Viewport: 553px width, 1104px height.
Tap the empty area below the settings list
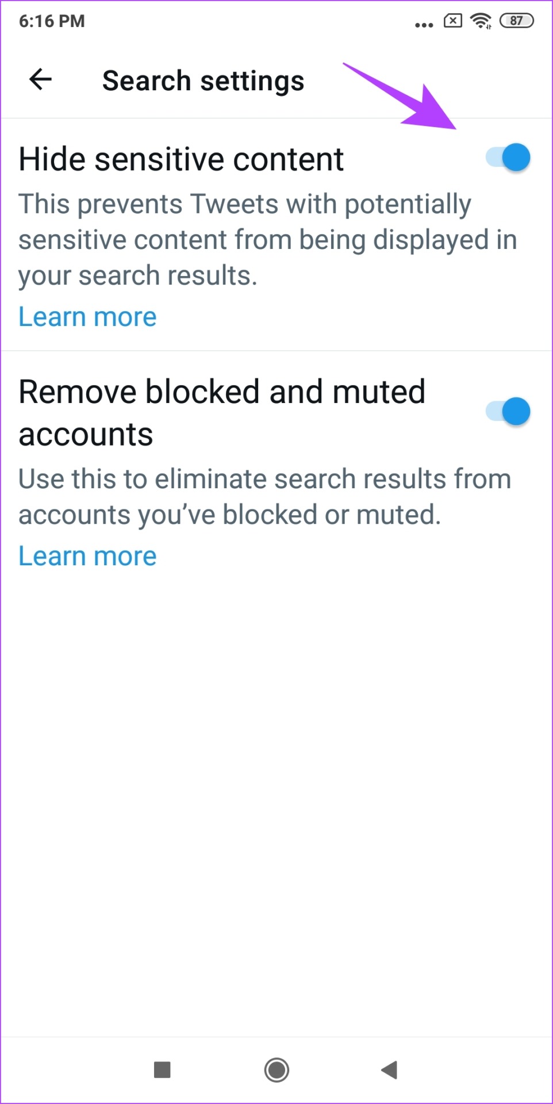276,805
